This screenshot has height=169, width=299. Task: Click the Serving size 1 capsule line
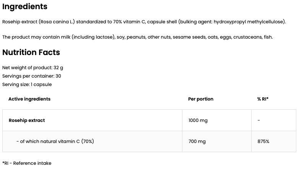tap(27, 84)
